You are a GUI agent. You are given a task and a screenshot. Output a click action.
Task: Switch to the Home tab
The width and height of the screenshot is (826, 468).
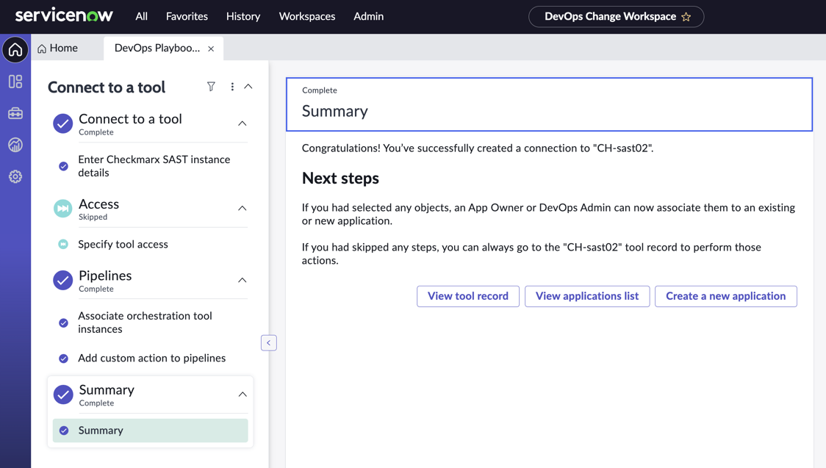coord(57,48)
